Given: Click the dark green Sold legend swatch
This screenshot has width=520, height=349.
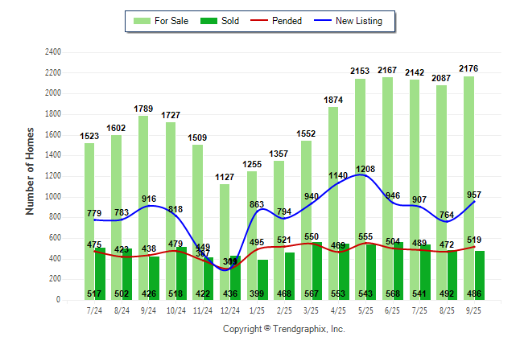Looking at the screenshot, I should tap(209, 21).
